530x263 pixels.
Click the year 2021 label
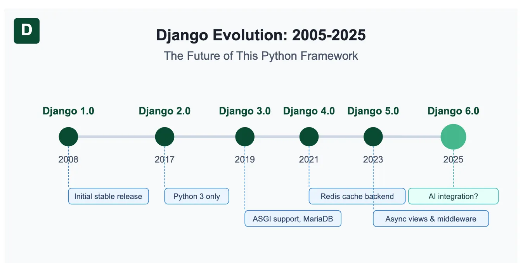pos(309,159)
